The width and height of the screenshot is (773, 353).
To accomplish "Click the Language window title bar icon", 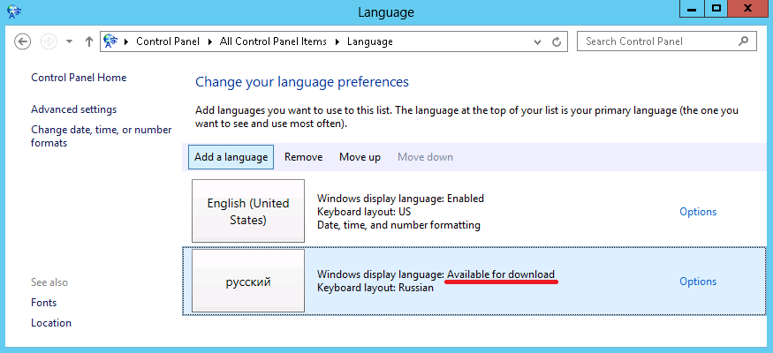I will [14, 12].
